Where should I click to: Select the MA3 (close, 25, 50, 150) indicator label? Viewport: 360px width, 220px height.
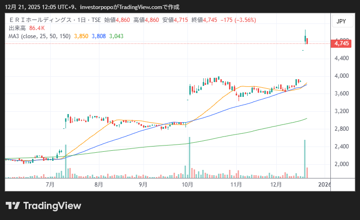click(x=39, y=35)
